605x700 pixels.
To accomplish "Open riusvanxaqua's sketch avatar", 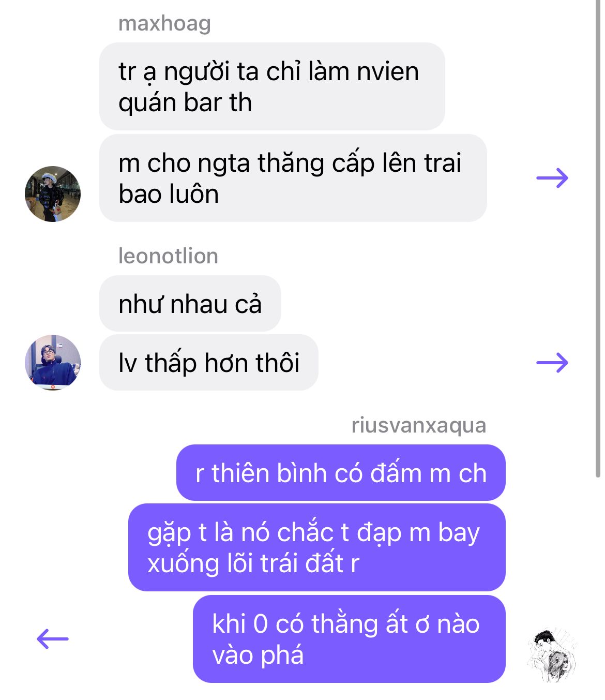I will click(x=552, y=655).
